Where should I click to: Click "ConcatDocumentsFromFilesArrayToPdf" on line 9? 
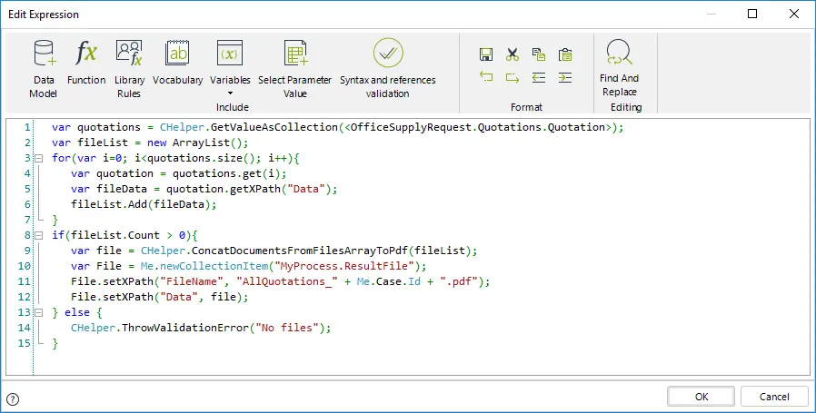pos(299,251)
